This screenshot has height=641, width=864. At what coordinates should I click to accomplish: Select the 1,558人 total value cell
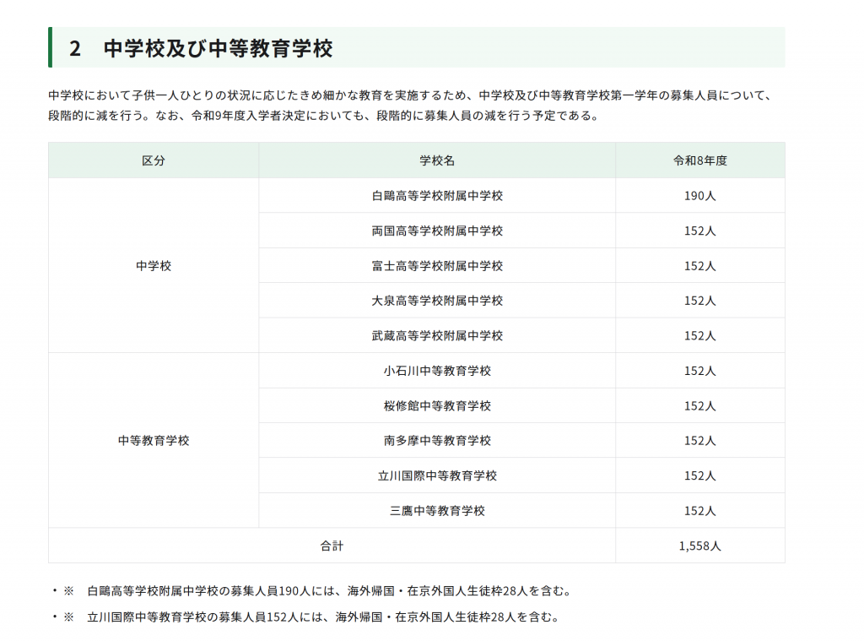tap(700, 546)
